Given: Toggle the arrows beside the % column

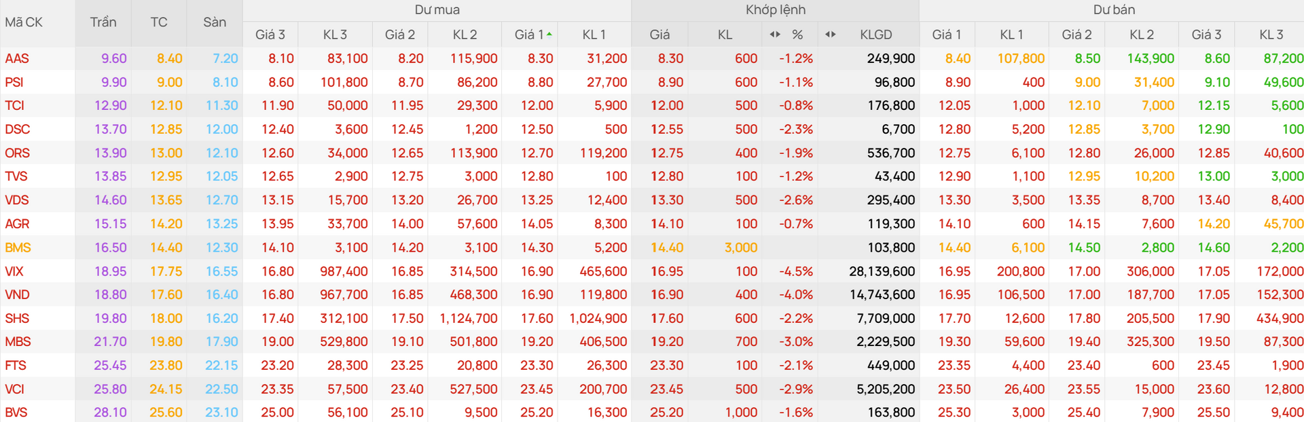Looking at the screenshot, I should pos(775,35).
